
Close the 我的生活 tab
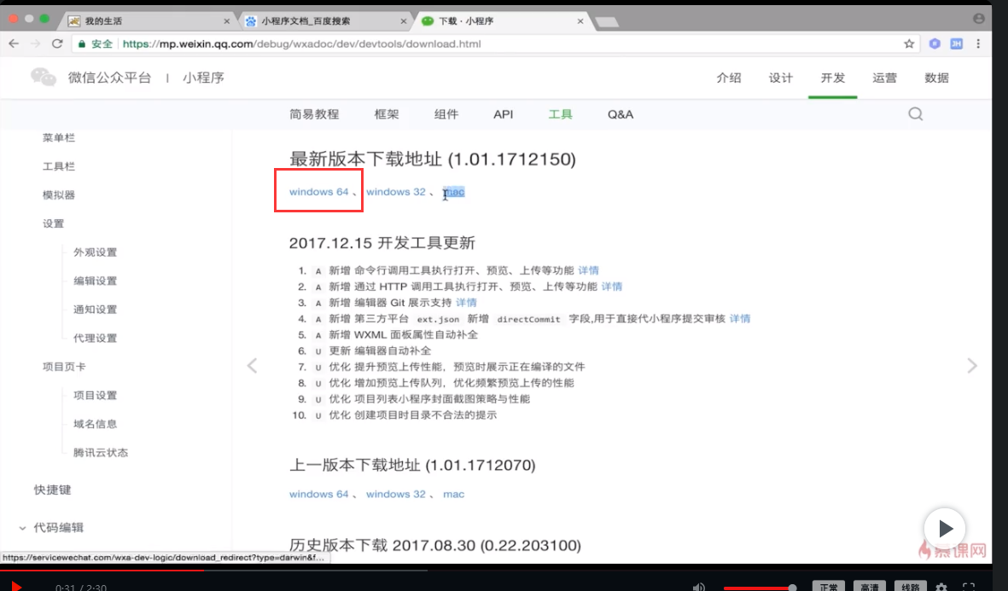tap(226, 21)
